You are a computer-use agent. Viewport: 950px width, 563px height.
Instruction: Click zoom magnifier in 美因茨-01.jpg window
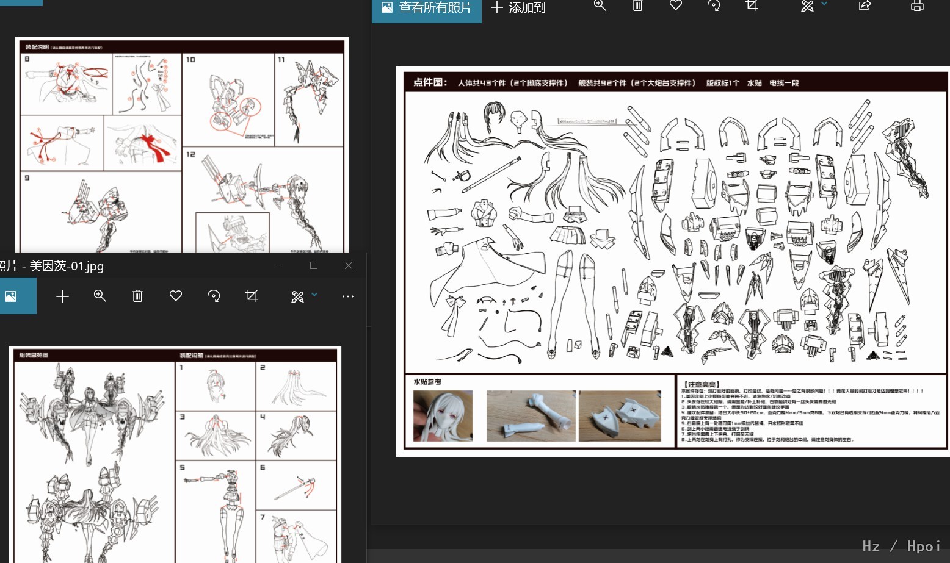point(100,296)
